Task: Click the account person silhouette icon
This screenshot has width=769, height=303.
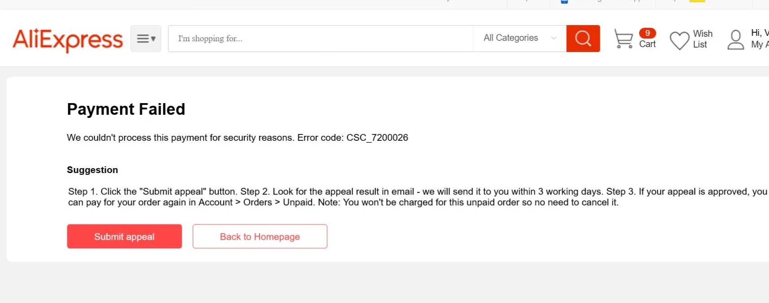Action: click(735, 40)
